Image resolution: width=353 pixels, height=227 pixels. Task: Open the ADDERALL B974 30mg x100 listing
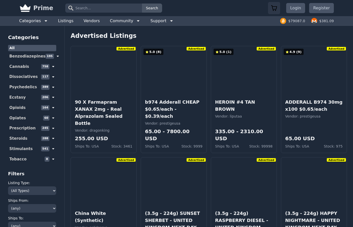coord(314,106)
